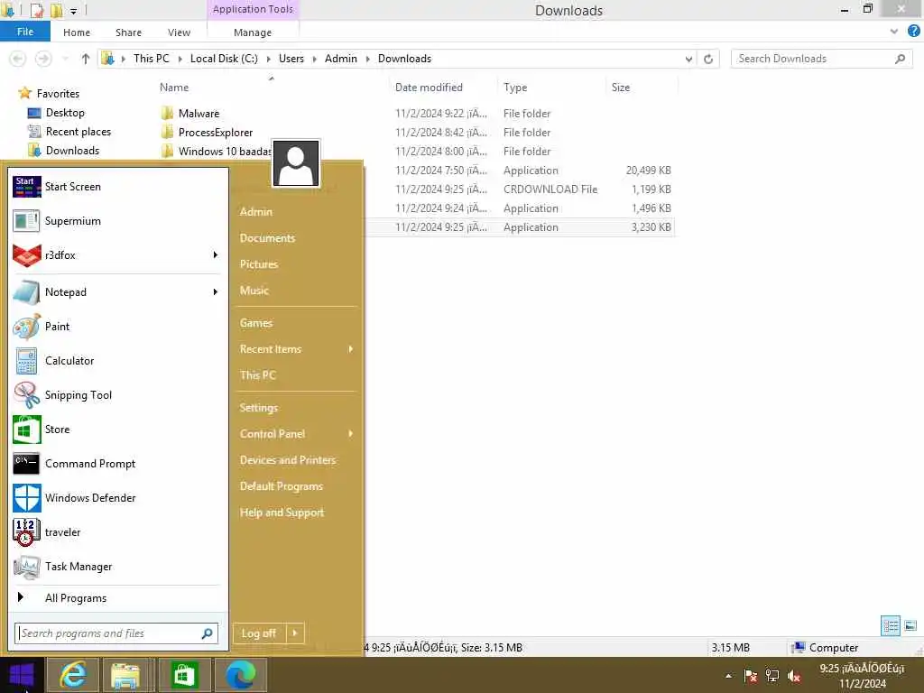Open the Home ribbon tab

pos(77,32)
